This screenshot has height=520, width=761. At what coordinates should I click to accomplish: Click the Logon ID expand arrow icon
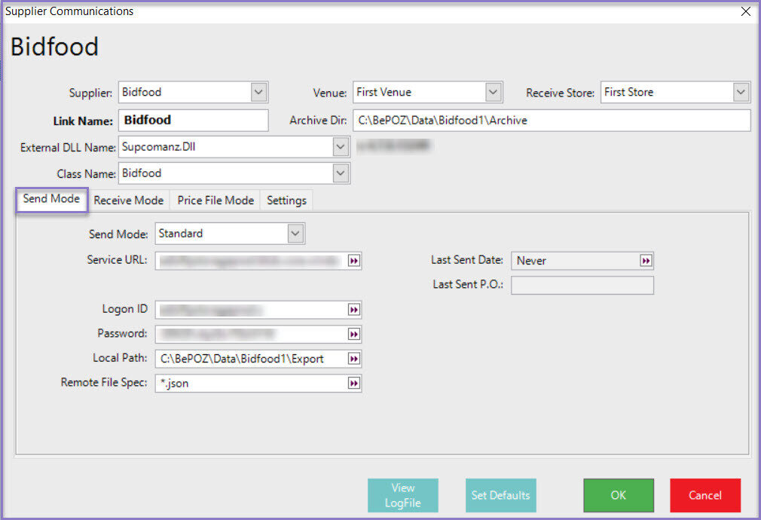point(354,310)
